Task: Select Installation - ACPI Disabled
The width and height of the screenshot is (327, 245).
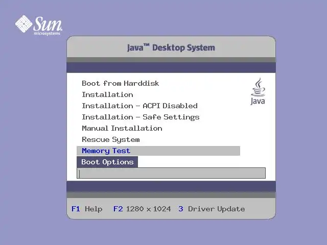Action: 139,106
